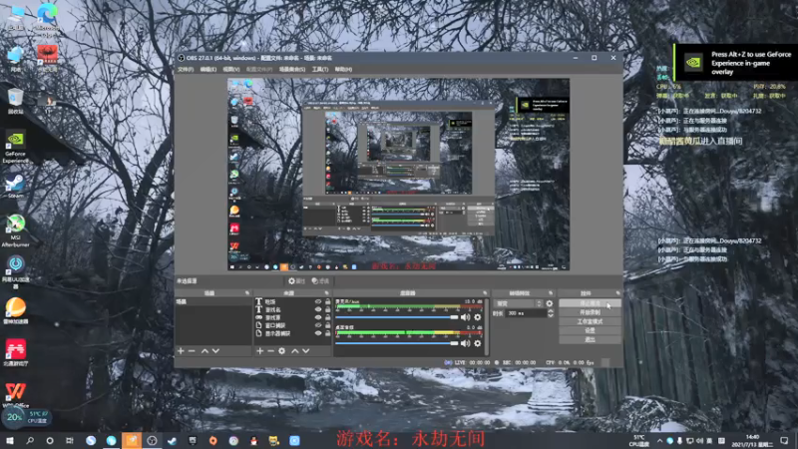The width and height of the screenshot is (798, 449).
Task: Open the scene transition properties gear
Action: (x=550, y=303)
